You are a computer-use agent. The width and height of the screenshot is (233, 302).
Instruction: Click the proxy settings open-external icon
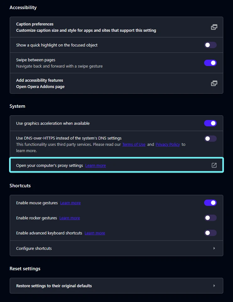click(x=214, y=165)
